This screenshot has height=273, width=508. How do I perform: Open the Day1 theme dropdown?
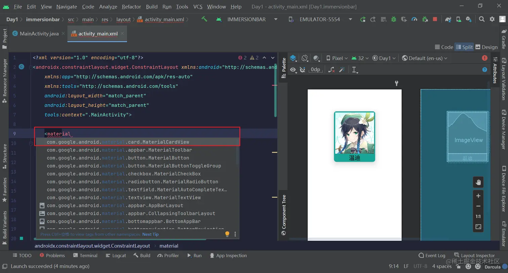point(384,58)
